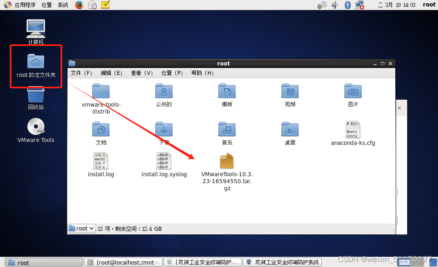Open the 编辑 (E) menu
438x267 pixels.
coord(111,73)
